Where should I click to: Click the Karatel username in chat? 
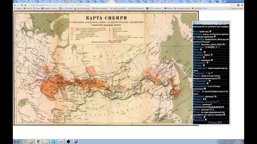point(198,66)
